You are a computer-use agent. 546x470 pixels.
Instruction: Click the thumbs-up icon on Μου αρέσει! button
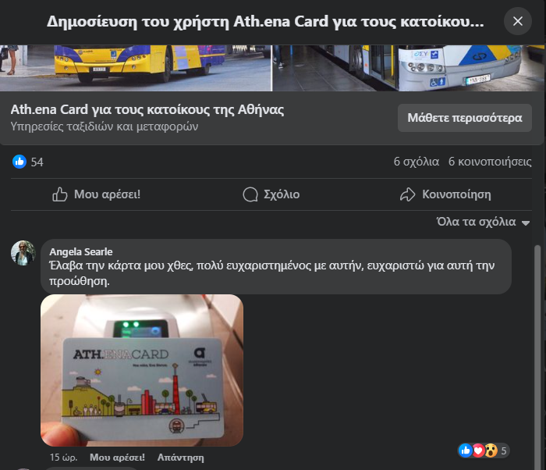coord(59,194)
